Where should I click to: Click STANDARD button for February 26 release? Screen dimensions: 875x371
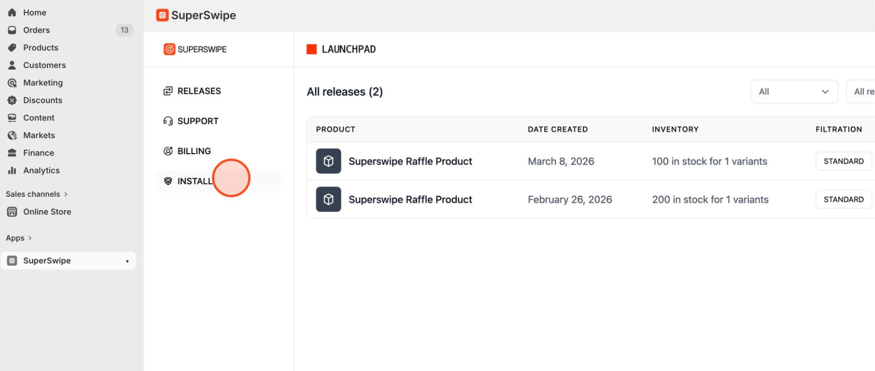click(x=843, y=199)
